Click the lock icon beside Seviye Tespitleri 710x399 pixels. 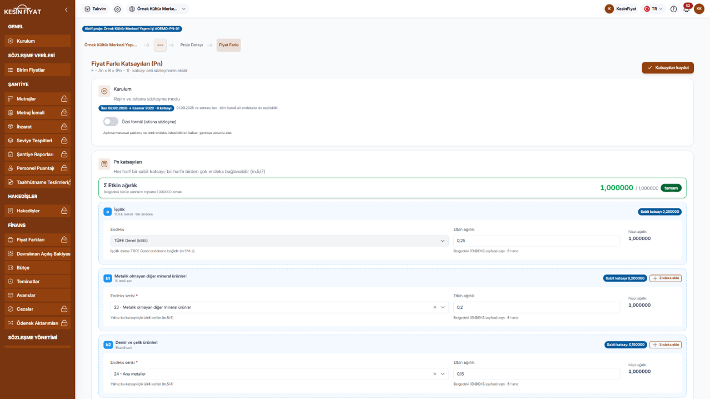tap(64, 141)
